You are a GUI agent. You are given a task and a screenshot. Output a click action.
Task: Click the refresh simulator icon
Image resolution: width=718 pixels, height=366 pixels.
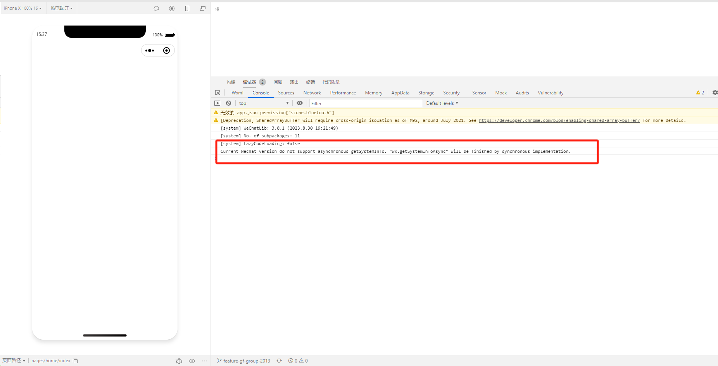[x=156, y=9]
